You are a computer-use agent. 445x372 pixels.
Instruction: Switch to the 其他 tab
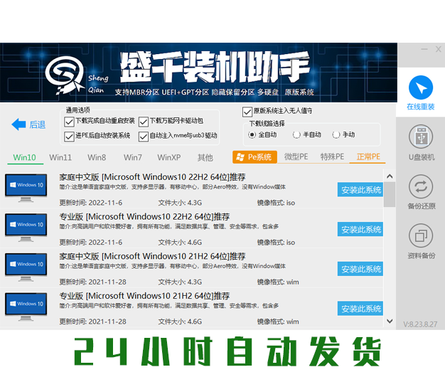pyautogui.click(x=205, y=157)
